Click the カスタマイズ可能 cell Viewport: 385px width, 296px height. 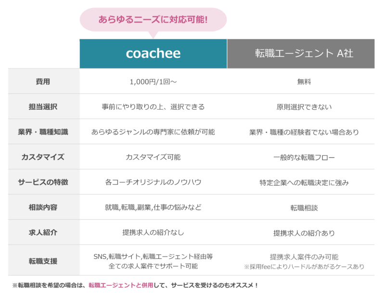coord(153,157)
